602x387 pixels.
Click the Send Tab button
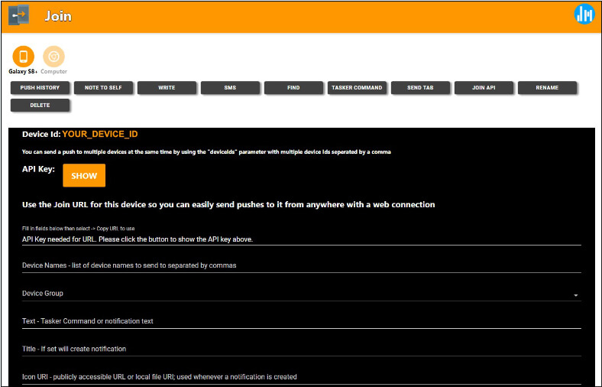click(420, 88)
